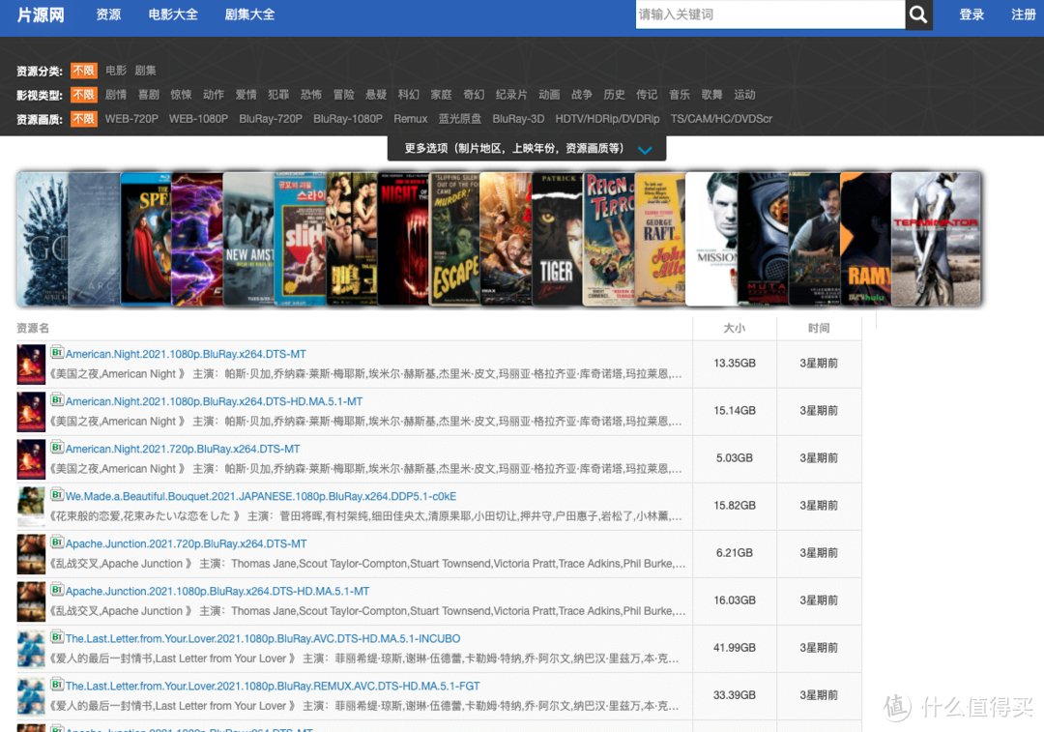This screenshot has width=1044, height=732.
Task: Click thumbnail of Apache.Junction 720p row
Action: click(31, 554)
